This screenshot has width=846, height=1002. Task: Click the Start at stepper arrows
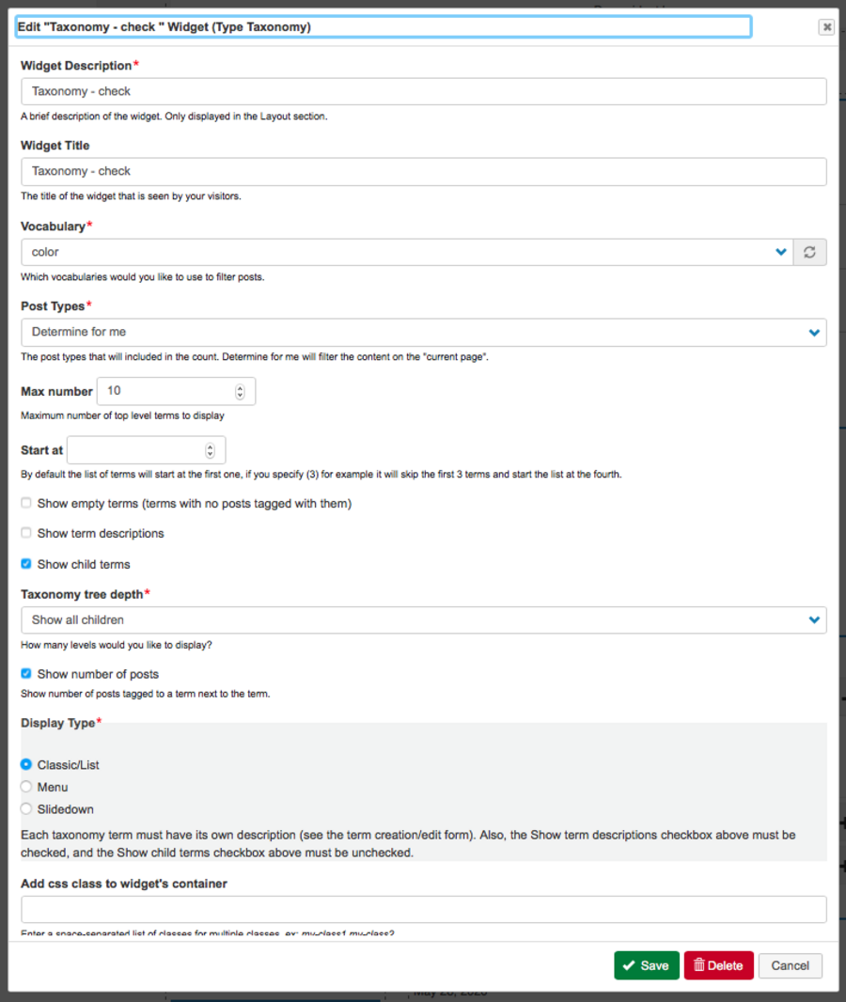210,450
